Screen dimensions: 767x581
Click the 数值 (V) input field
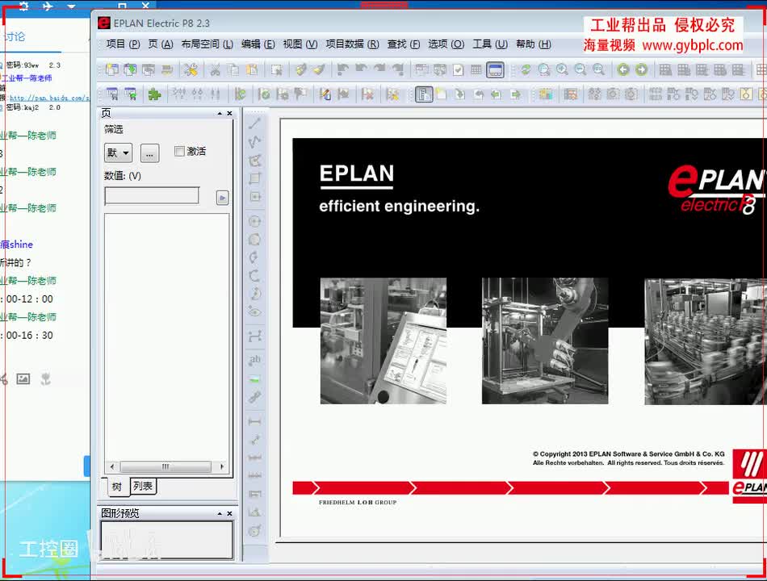click(x=152, y=195)
